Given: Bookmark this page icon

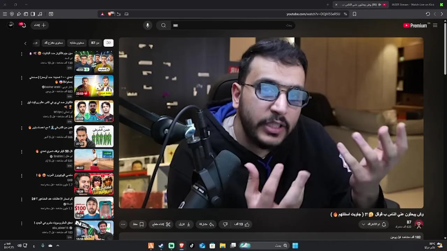Looking at the screenshot, I should coord(354,14).
